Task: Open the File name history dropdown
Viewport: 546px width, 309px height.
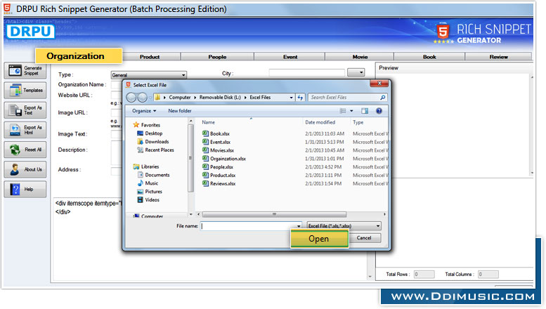Action: pyautogui.click(x=299, y=226)
